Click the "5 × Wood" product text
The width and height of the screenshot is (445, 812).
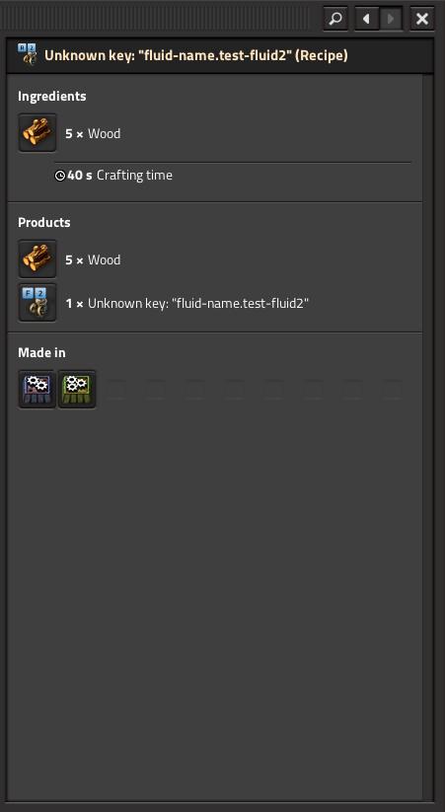pos(93,259)
